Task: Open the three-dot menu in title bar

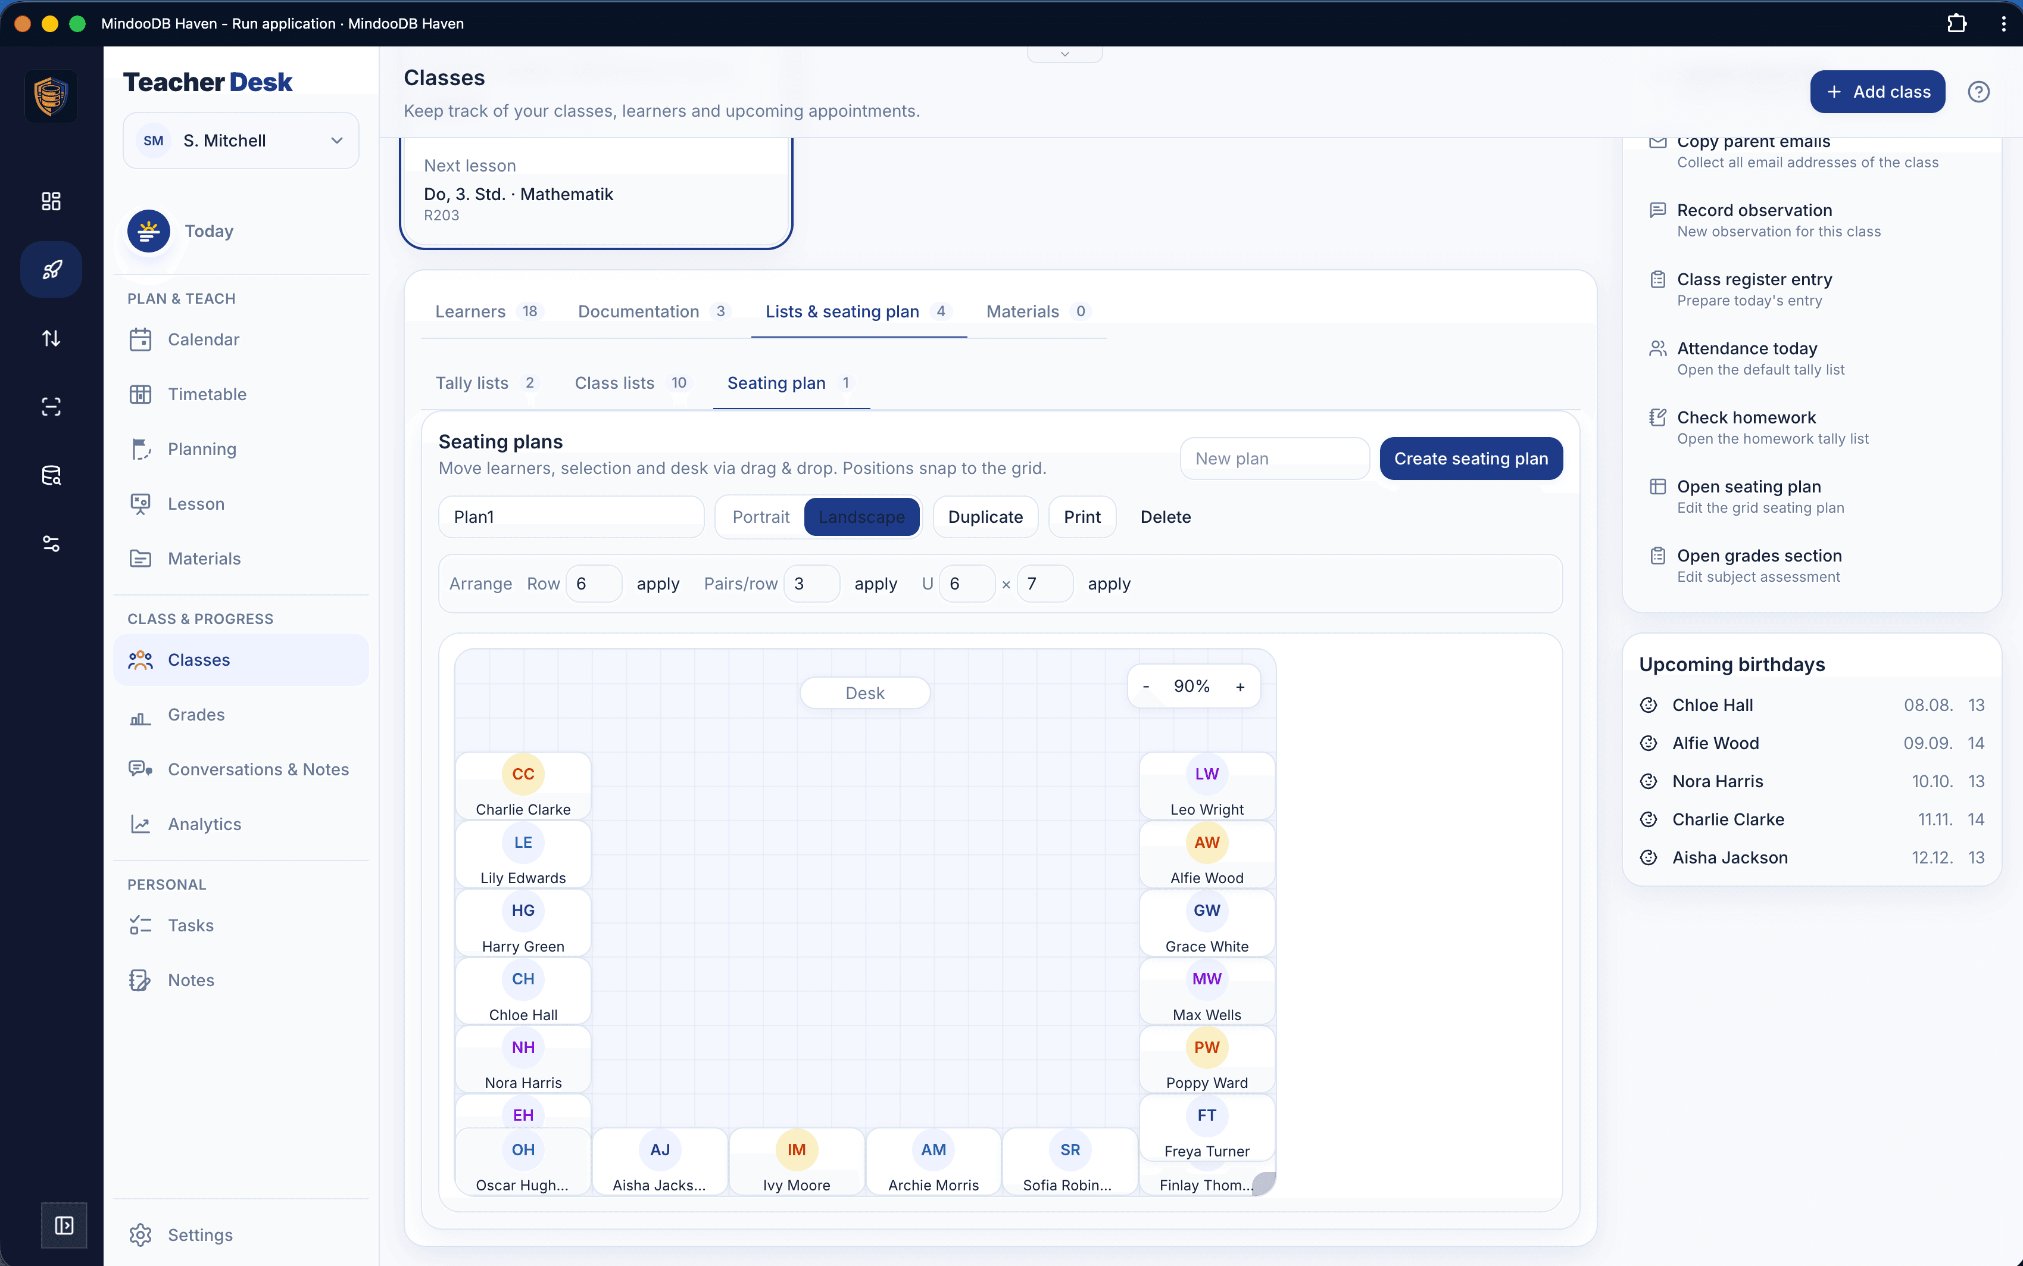Action: click(x=2004, y=23)
